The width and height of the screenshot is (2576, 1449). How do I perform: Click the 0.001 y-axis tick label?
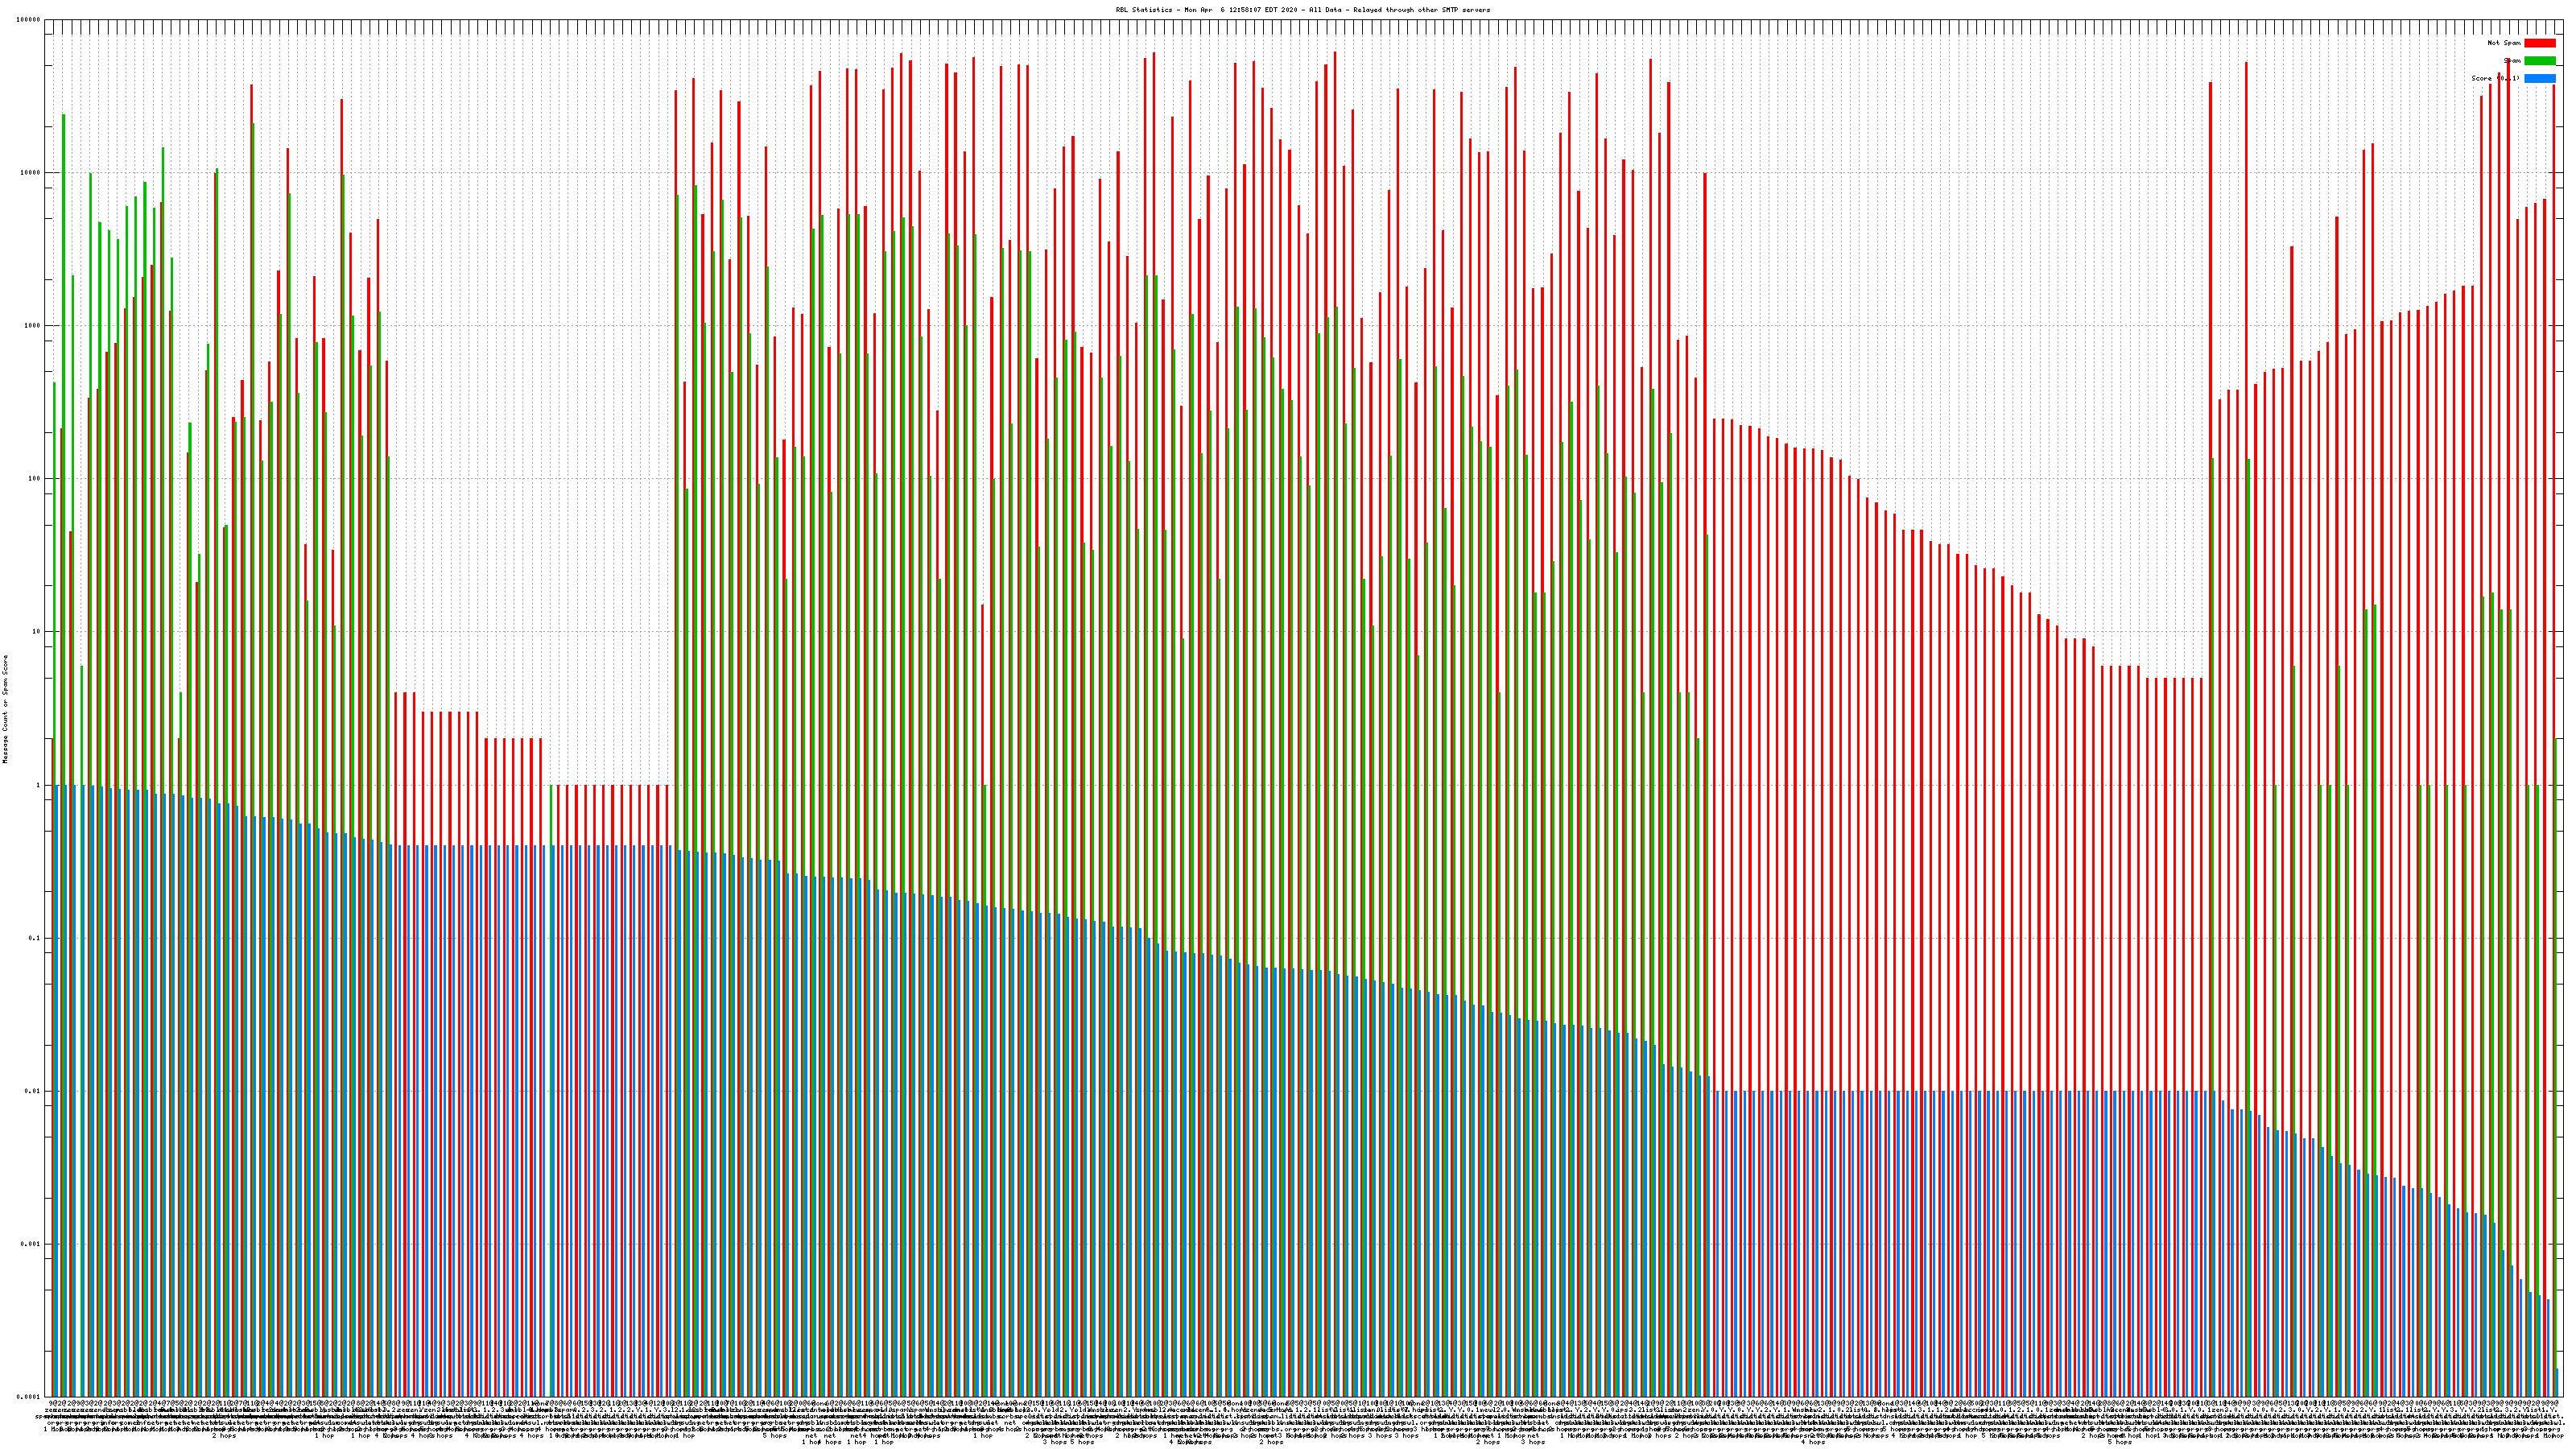[x=30, y=1244]
